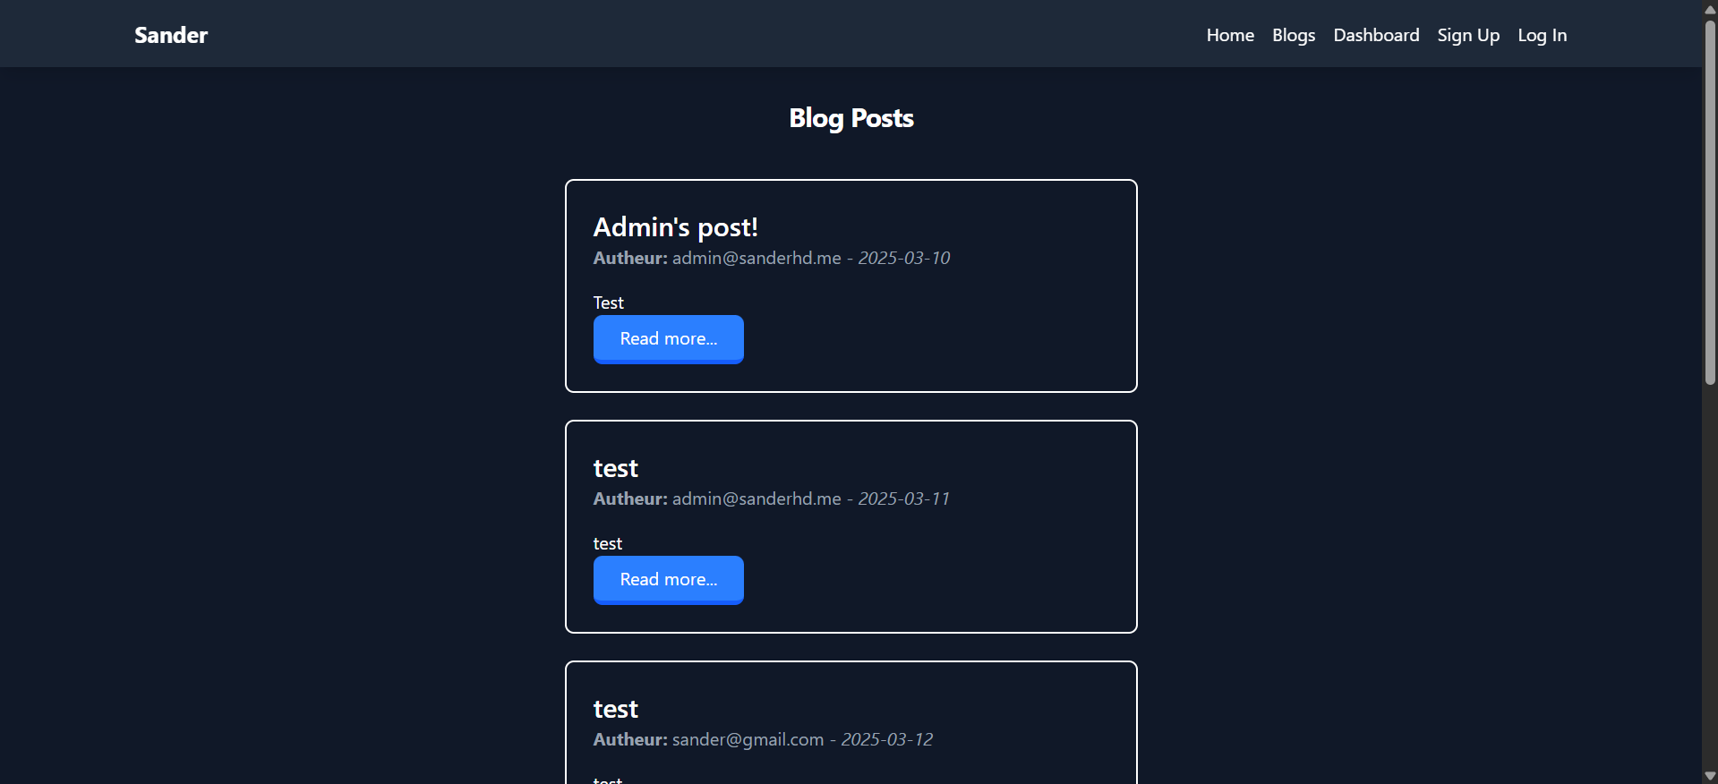Click the 2025-03-11 post date
The height and width of the screenshot is (784, 1718).
tap(904, 499)
